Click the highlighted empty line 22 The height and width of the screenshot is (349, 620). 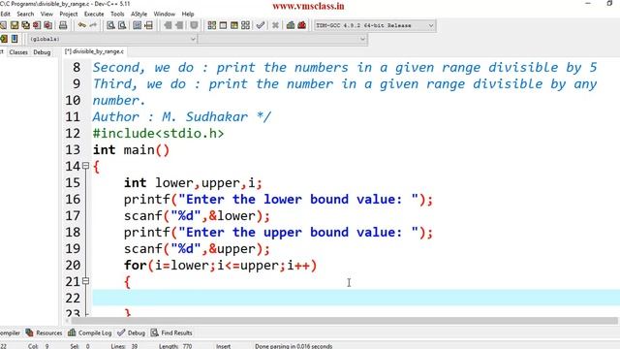356,298
